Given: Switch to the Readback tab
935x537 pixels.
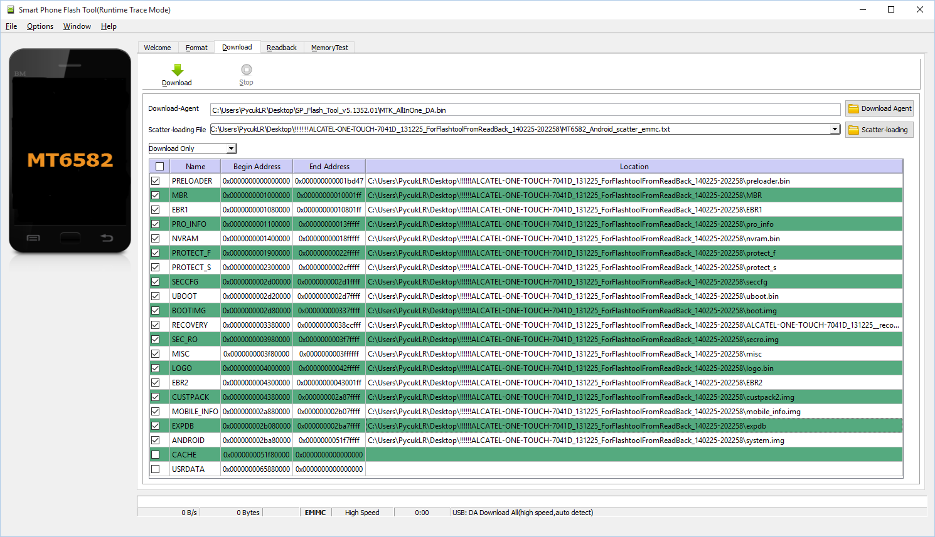Looking at the screenshot, I should 281,48.
